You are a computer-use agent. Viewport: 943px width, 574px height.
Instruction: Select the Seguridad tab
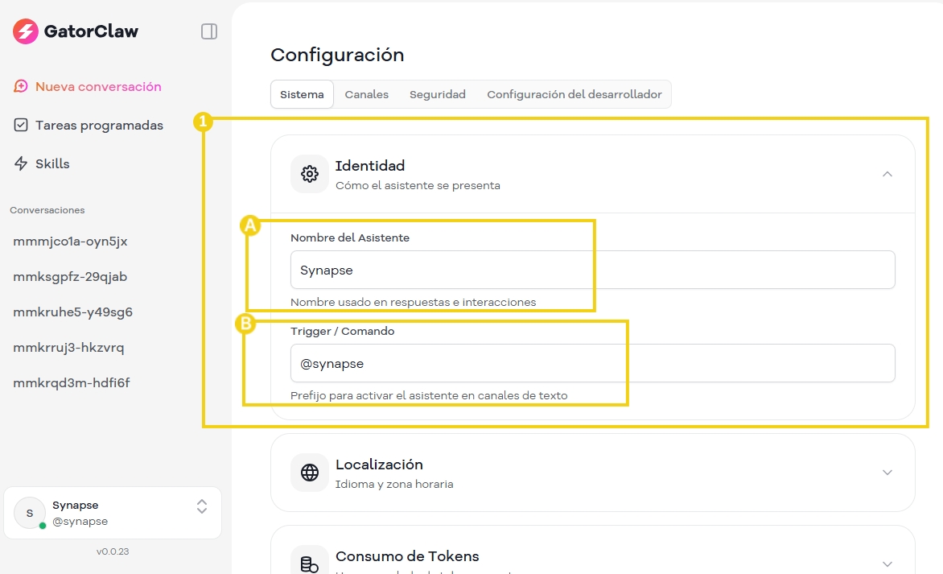[x=437, y=94]
